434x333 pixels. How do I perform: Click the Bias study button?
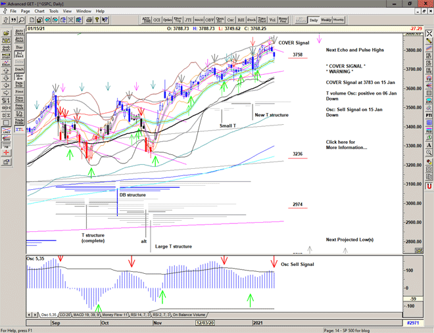(19, 47)
